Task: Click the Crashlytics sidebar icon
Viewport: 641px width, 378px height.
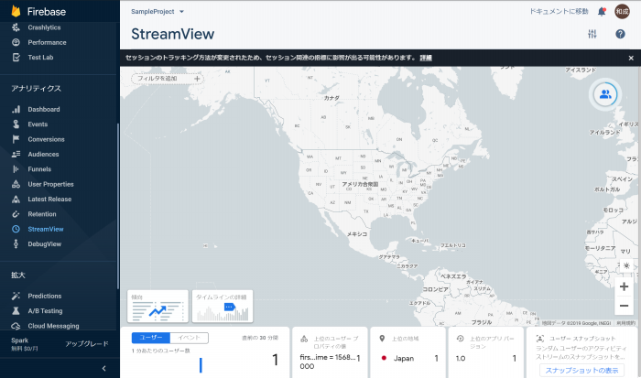Action: click(x=16, y=27)
